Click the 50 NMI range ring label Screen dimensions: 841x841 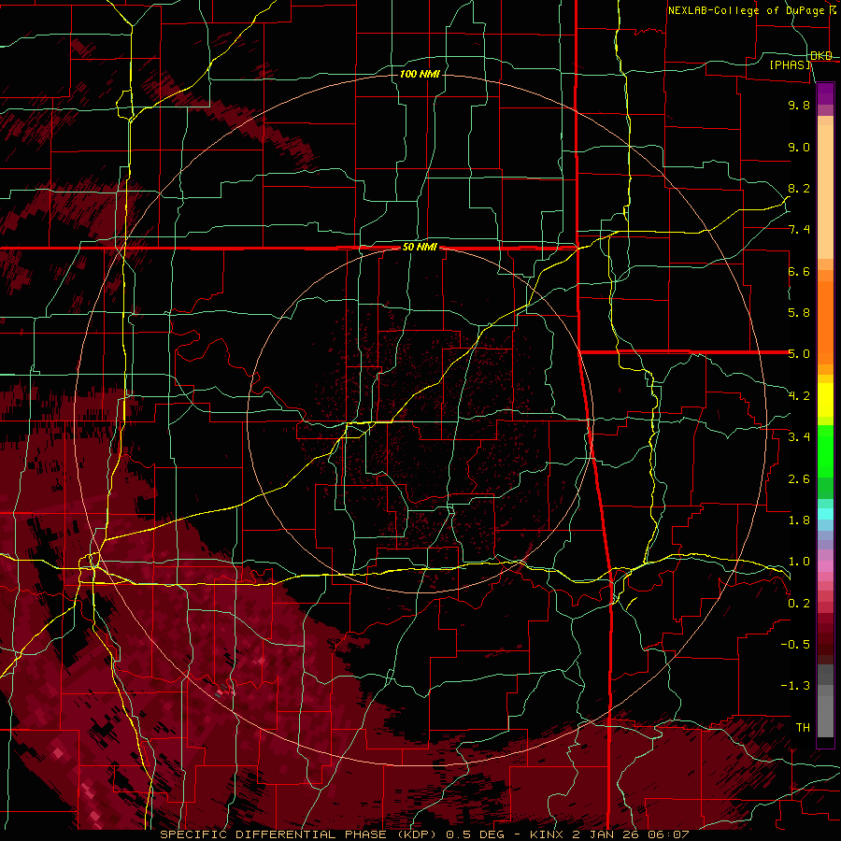tap(420, 248)
